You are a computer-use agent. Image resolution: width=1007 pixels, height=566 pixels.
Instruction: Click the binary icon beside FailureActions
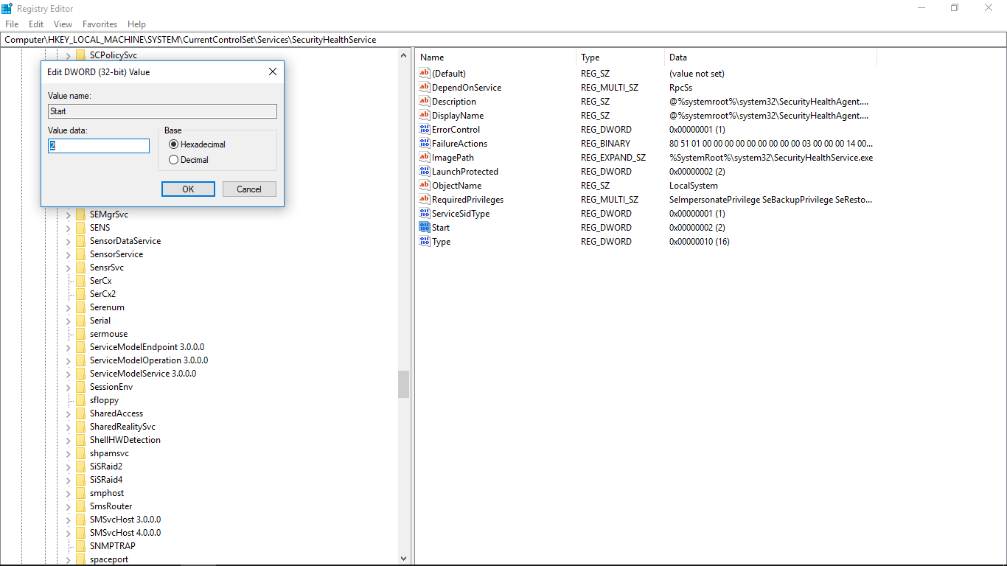[424, 143]
